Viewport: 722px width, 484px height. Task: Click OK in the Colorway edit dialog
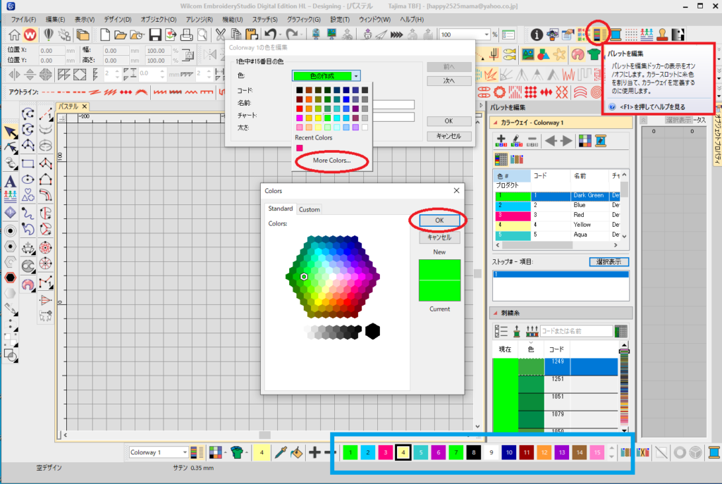pos(449,121)
